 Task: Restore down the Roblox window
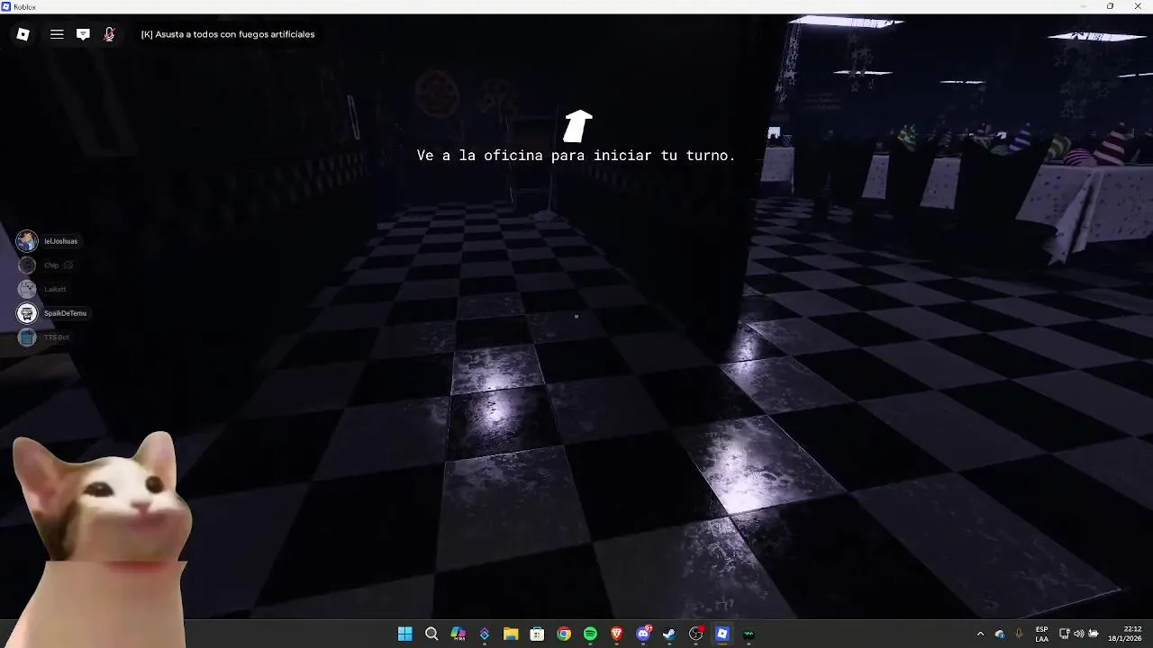coord(1110,6)
